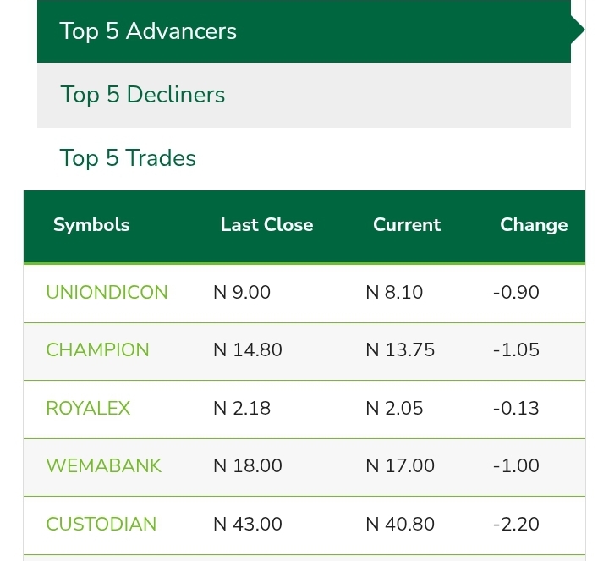609x561 pixels.
Task: Click ROYALEX change value -0.13
Action: tap(516, 408)
